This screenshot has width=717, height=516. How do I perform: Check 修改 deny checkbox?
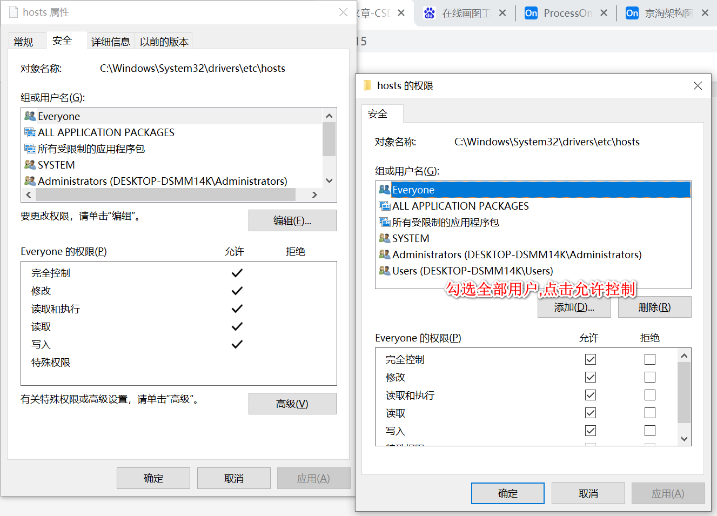click(x=650, y=377)
